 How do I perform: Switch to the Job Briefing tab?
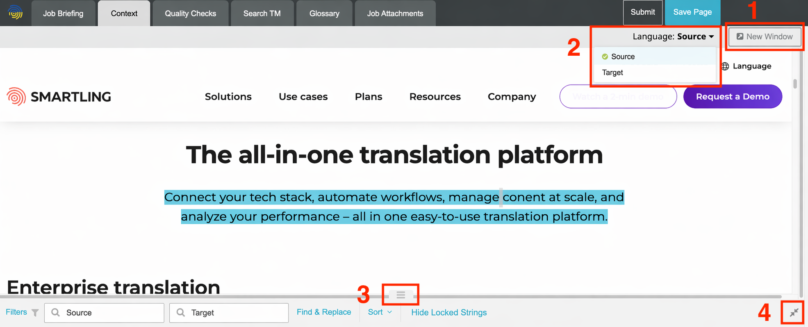[x=63, y=14]
